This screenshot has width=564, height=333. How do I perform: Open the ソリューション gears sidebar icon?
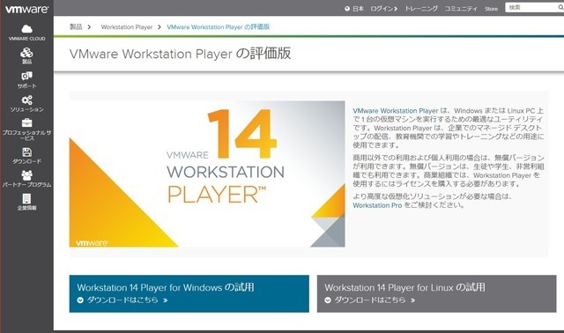pos(26,100)
